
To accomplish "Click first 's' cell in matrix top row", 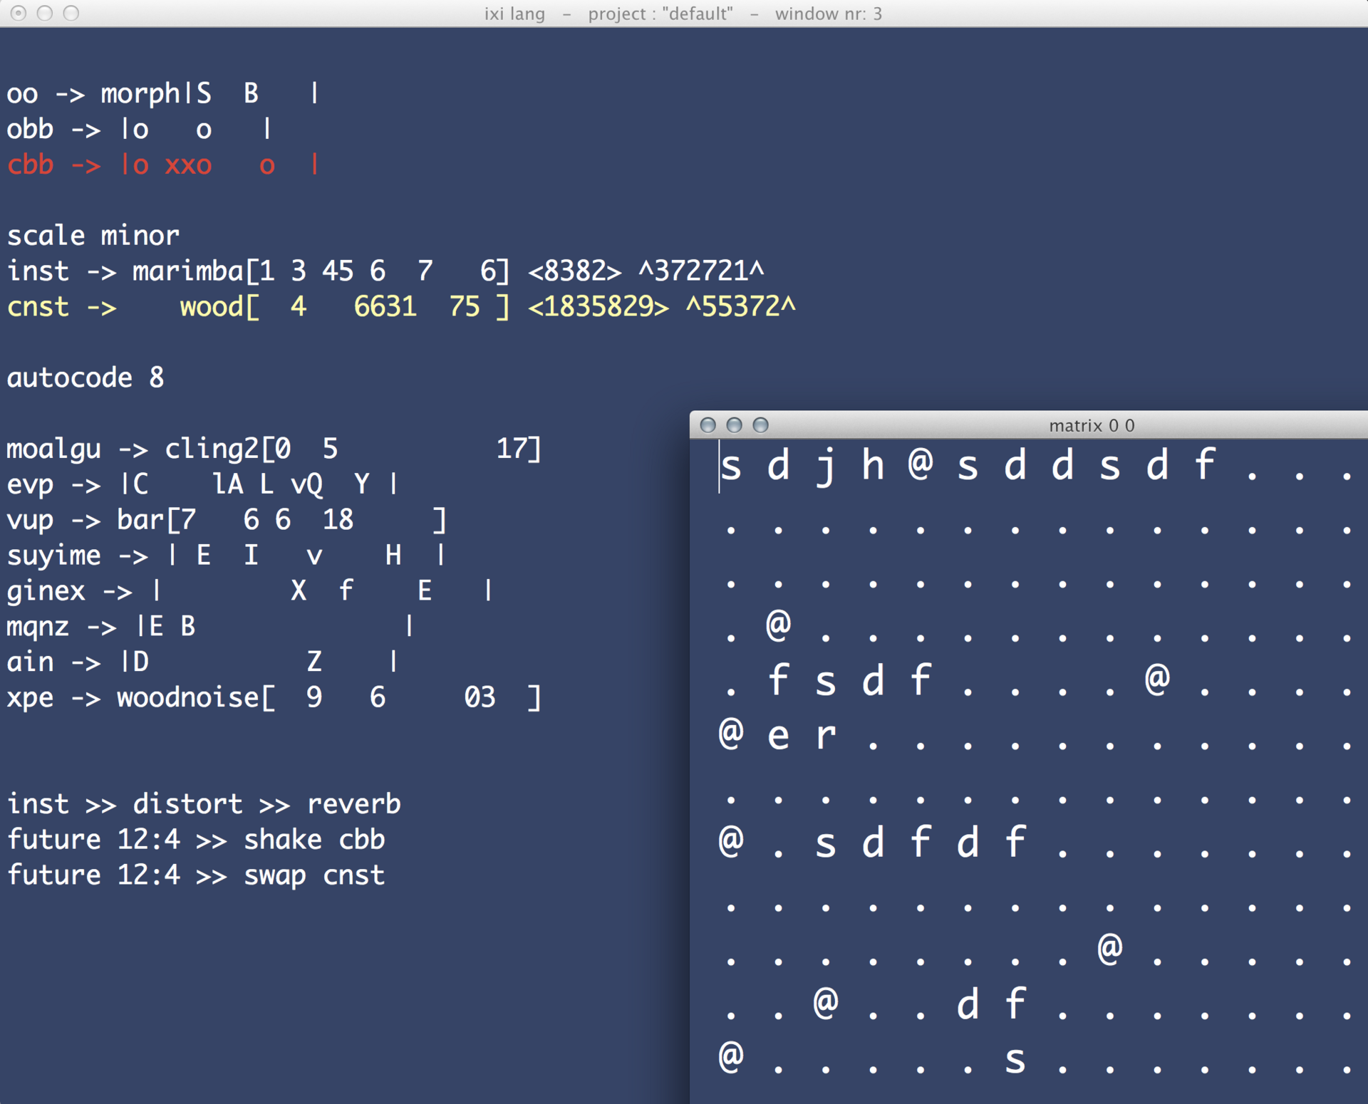I will 731,466.
